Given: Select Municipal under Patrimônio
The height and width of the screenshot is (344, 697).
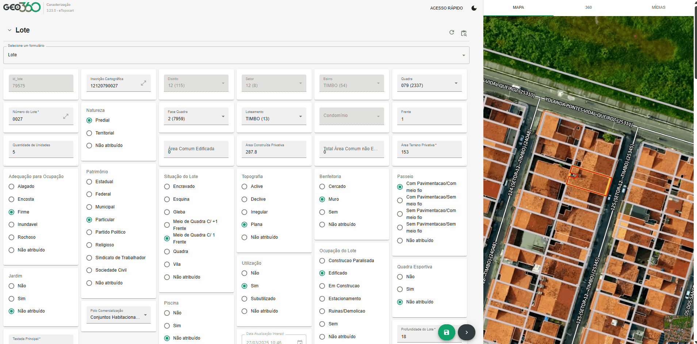Looking at the screenshot, I should click(x=89, y=207).
